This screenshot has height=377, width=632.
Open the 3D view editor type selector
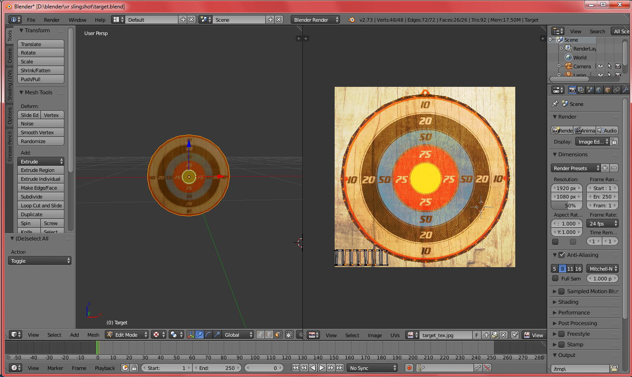coord(16,335)
